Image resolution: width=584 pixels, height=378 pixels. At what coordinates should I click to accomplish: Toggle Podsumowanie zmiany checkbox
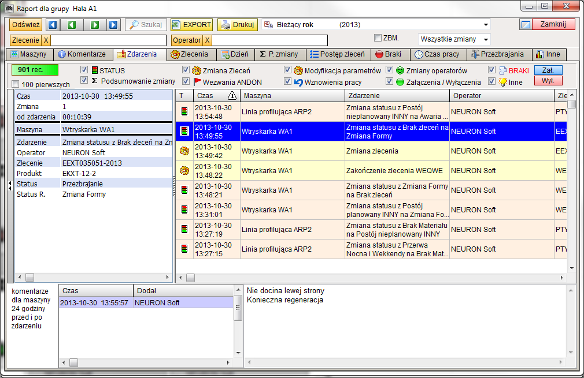(84, 80)
